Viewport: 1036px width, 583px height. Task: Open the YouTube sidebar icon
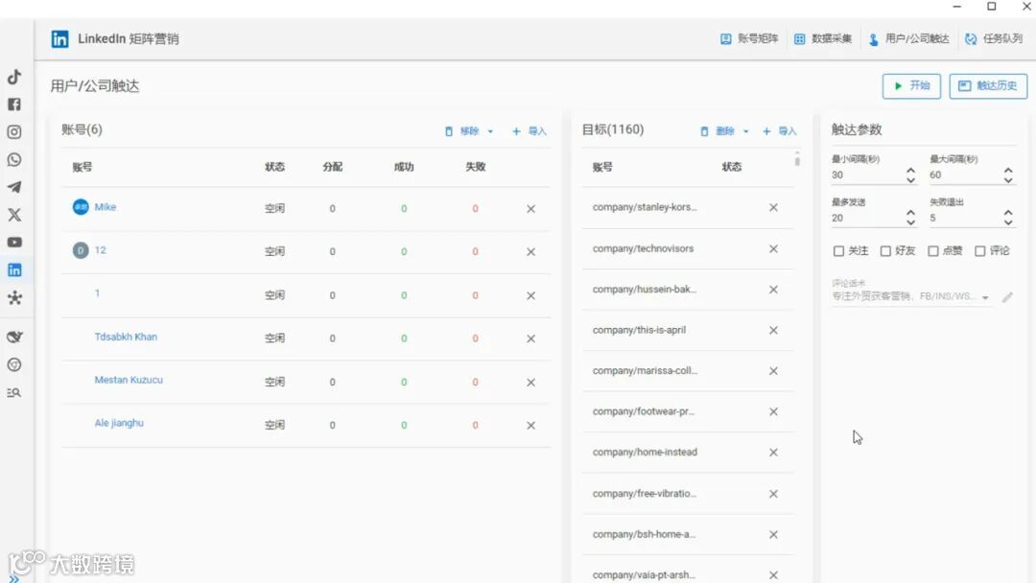click(13, 243)
